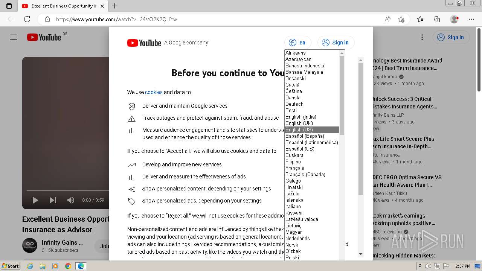Click the Read aloud icon in address bar

coord(387,19)
